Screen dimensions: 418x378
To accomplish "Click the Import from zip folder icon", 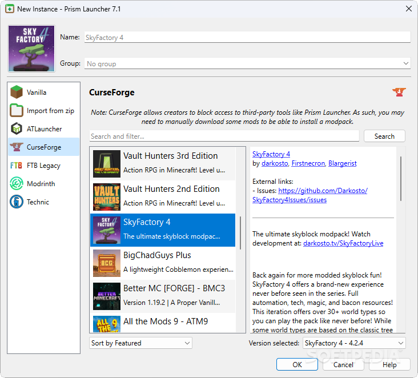I will click(17, 110).
